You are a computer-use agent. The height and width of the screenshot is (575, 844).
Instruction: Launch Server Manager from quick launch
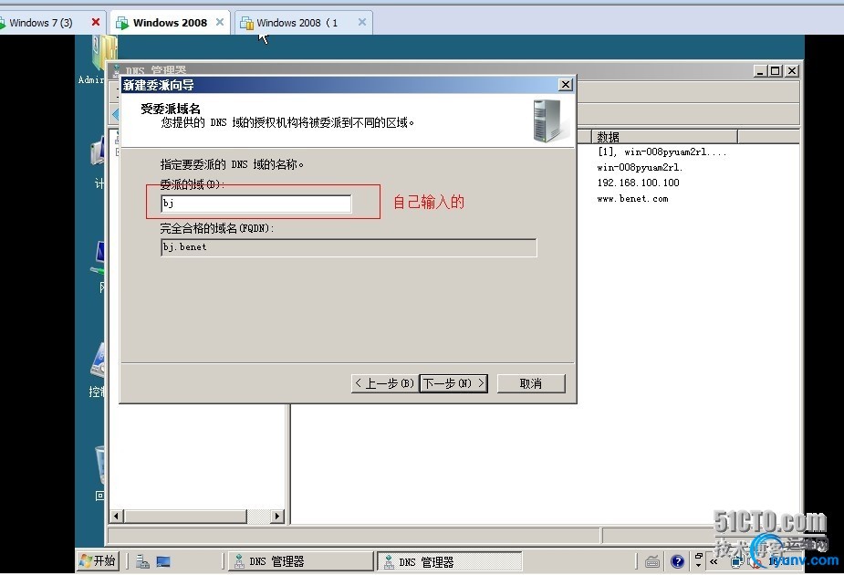(x=142, y=561)
